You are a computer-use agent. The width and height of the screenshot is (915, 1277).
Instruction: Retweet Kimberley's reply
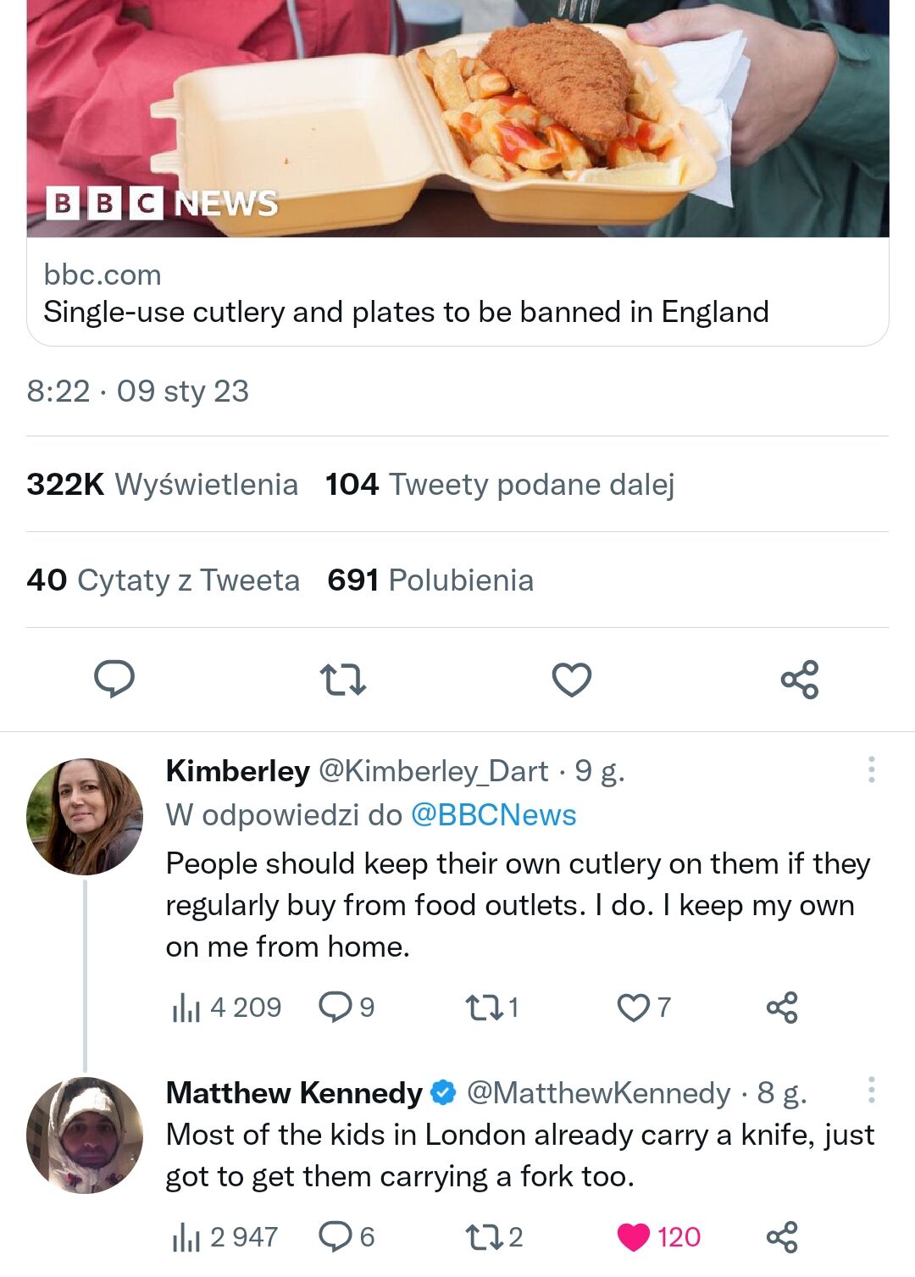[483, 1007]
